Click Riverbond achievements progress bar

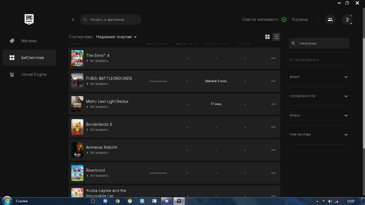click(x=158, y=173)
